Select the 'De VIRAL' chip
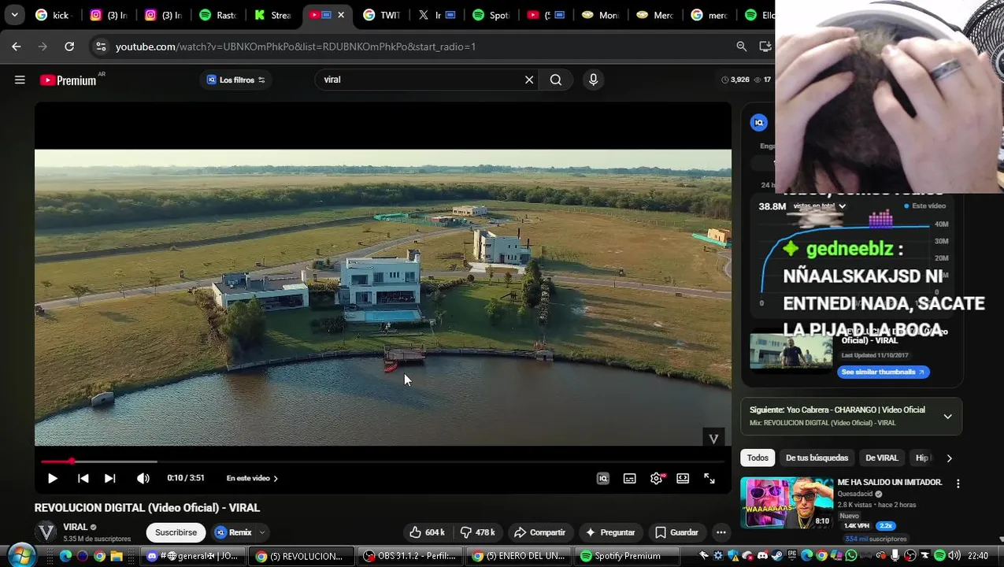Viewport: 1004px width, 567px height. (881, 458)
